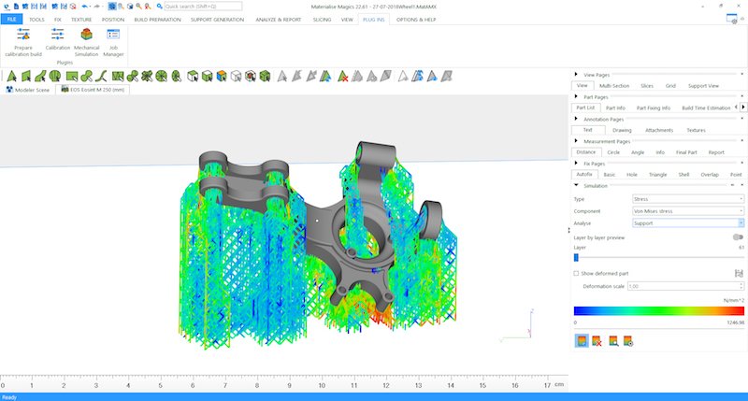Click the all-green cube selection icon
The height and width of the screenshot is (401, 748).
click(x=265, y=76)
